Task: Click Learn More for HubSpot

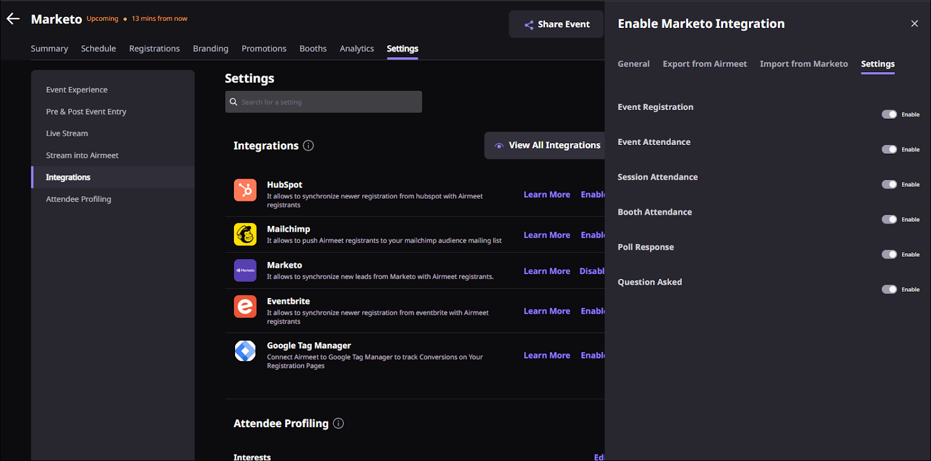Action: tap(546, 194)
